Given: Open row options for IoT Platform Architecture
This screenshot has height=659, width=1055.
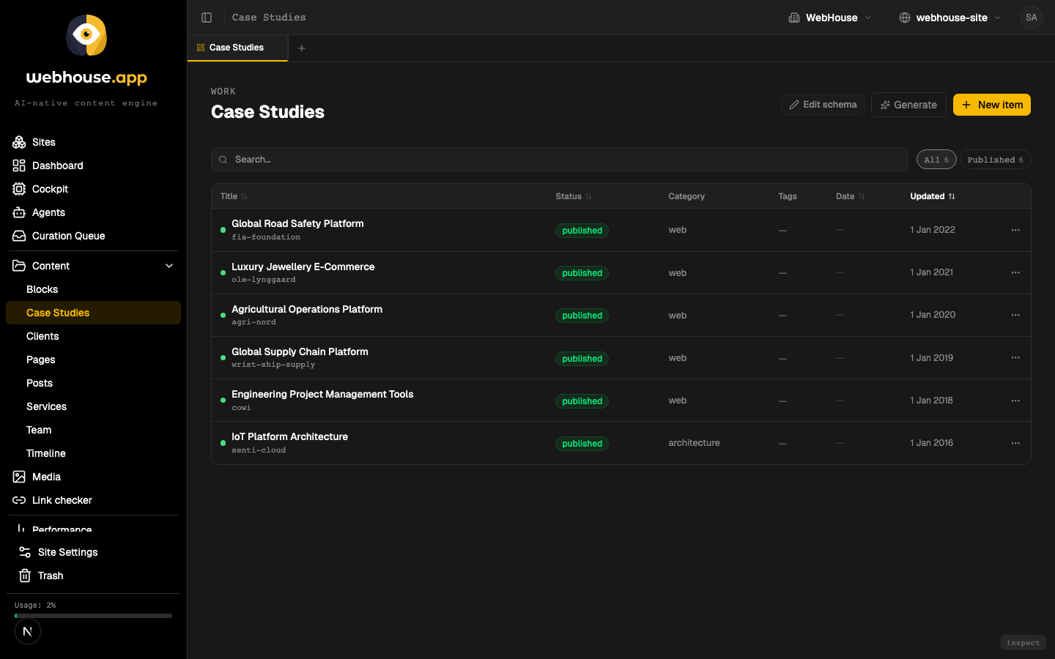Looking at the screenshot, I should click(1015, 443).
